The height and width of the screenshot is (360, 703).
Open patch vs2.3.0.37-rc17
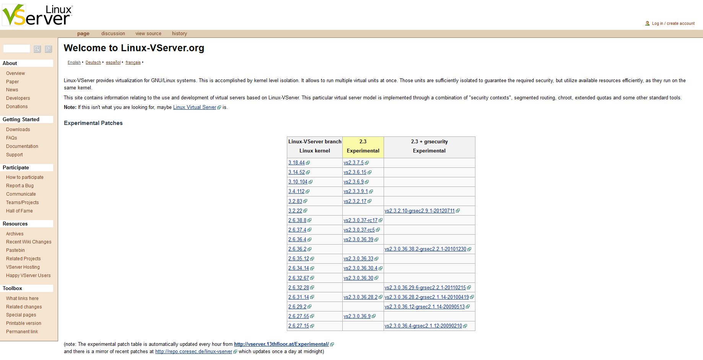click(x=360, y=221)
